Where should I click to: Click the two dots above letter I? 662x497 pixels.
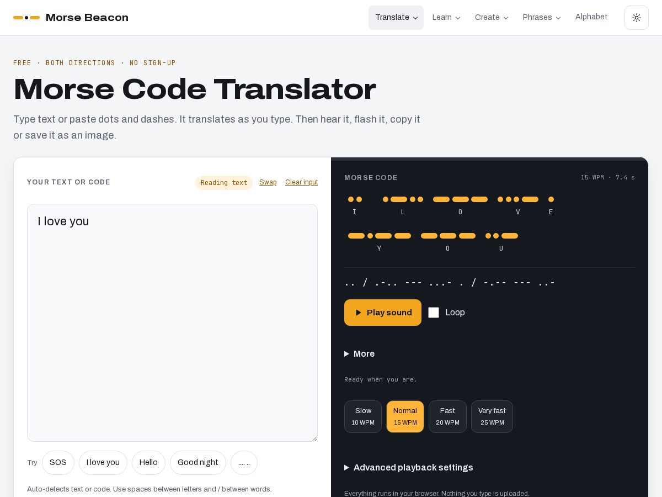pyautogui.click(x=355, y=199)
